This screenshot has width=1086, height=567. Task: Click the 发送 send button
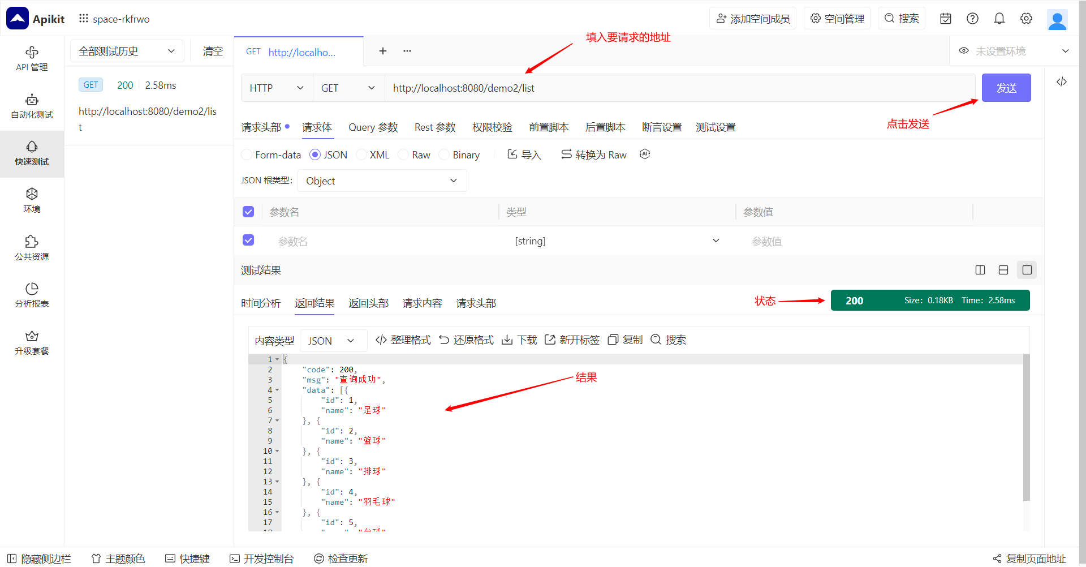click(x=1006, y=88)
